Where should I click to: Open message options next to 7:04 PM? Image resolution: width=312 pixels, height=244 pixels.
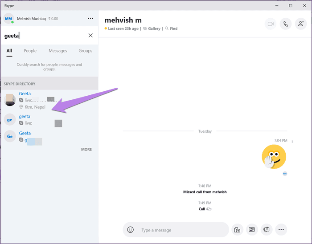click(292, 141)
